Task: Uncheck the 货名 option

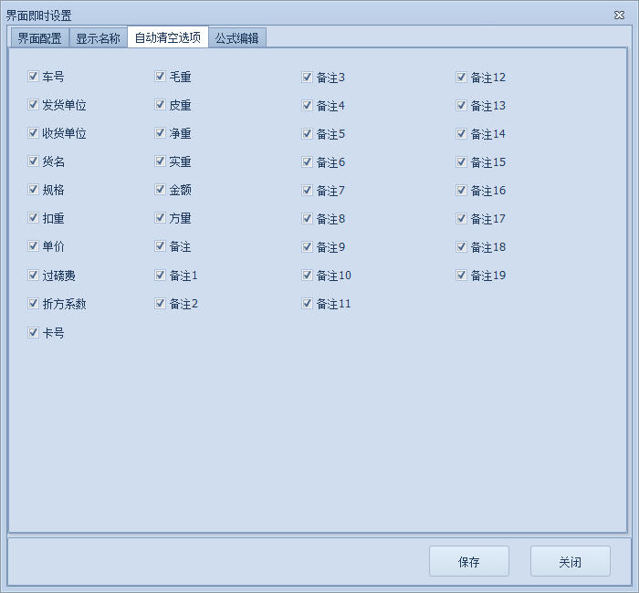Action: [33, 161]
